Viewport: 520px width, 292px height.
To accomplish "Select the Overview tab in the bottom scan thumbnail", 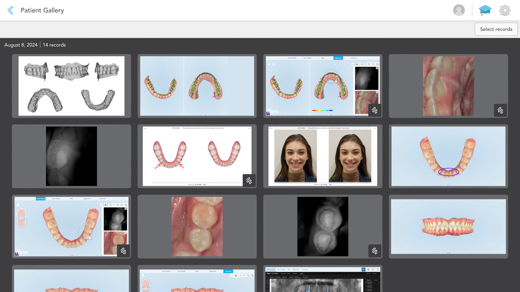I will pos(228,271).
